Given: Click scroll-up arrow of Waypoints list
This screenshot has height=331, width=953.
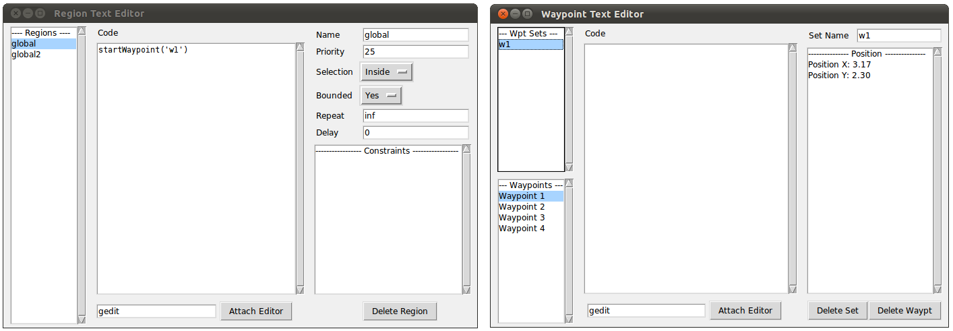Looking at the screenshot, I should tap(569, 183).
